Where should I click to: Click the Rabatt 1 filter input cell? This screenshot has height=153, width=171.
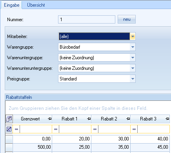click(x=75, y=129)
